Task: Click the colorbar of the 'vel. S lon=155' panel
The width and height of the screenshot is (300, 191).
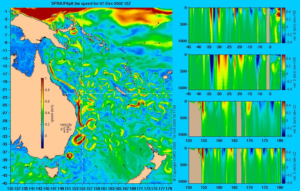Action: click(x=284, y=72)
